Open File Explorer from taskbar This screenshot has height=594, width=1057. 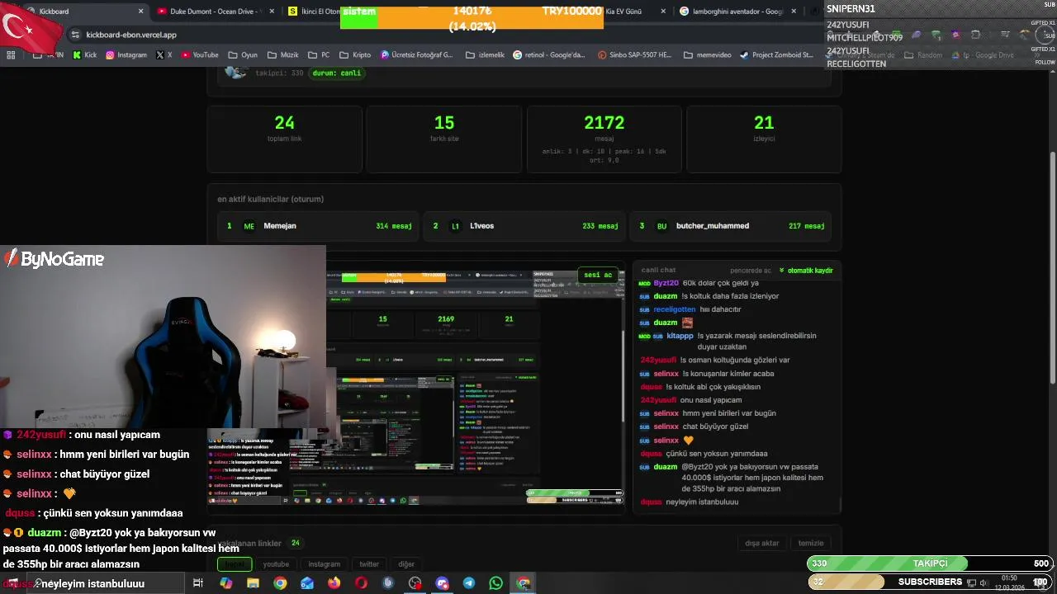click(x=253, y=583)
